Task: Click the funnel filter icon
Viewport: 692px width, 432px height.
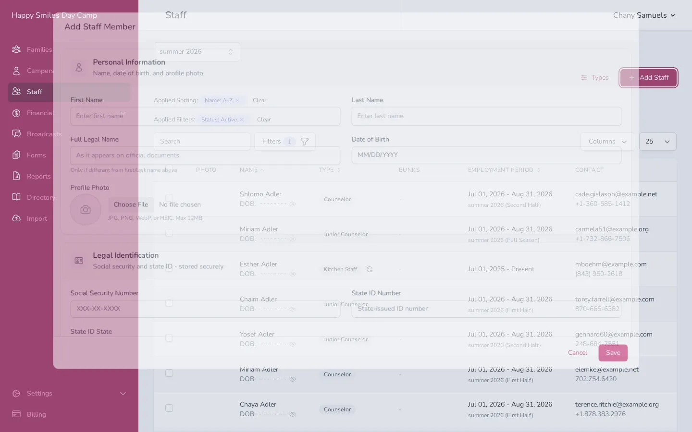Action: point(305,142)
